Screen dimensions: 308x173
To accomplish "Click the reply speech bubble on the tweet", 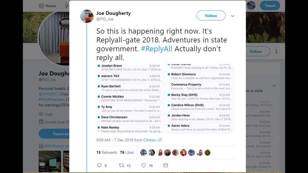I will [x=99, y=165].
